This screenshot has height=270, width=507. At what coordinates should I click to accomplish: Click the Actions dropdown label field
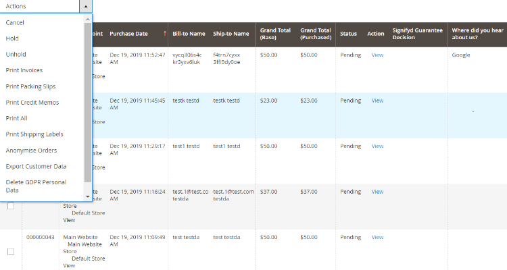(x=39, y=5)
